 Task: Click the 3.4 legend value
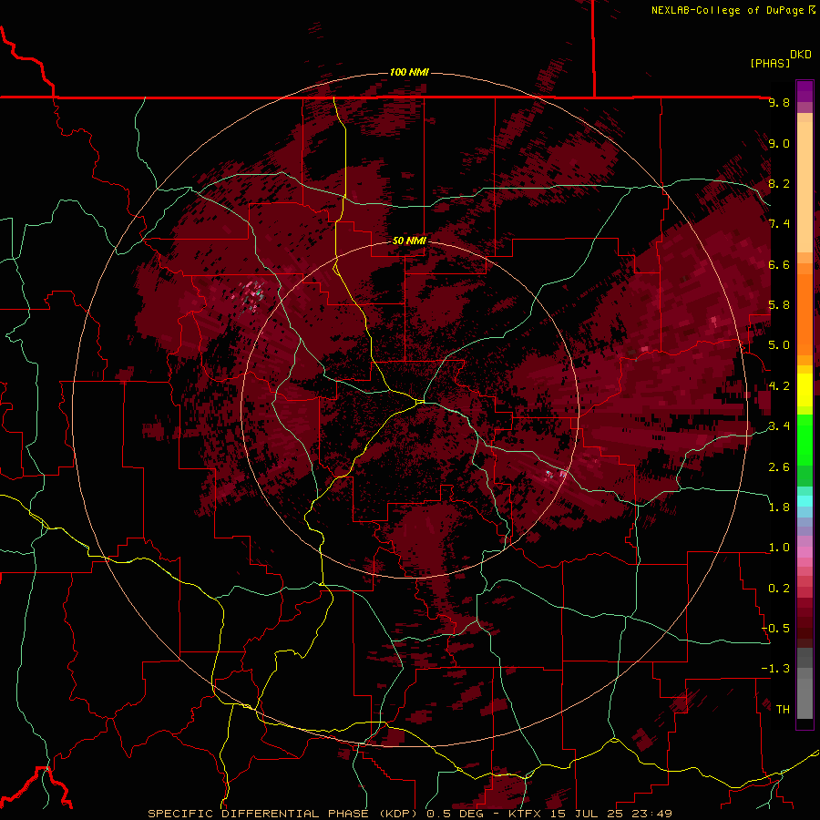point(779,426)
